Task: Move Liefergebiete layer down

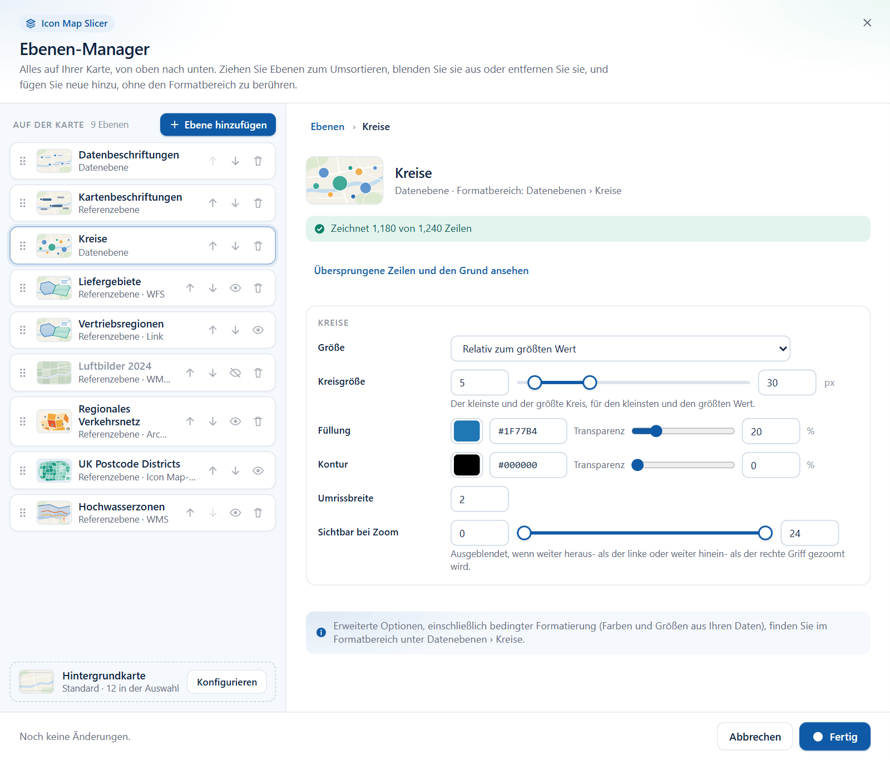Action: click(212, 288)
